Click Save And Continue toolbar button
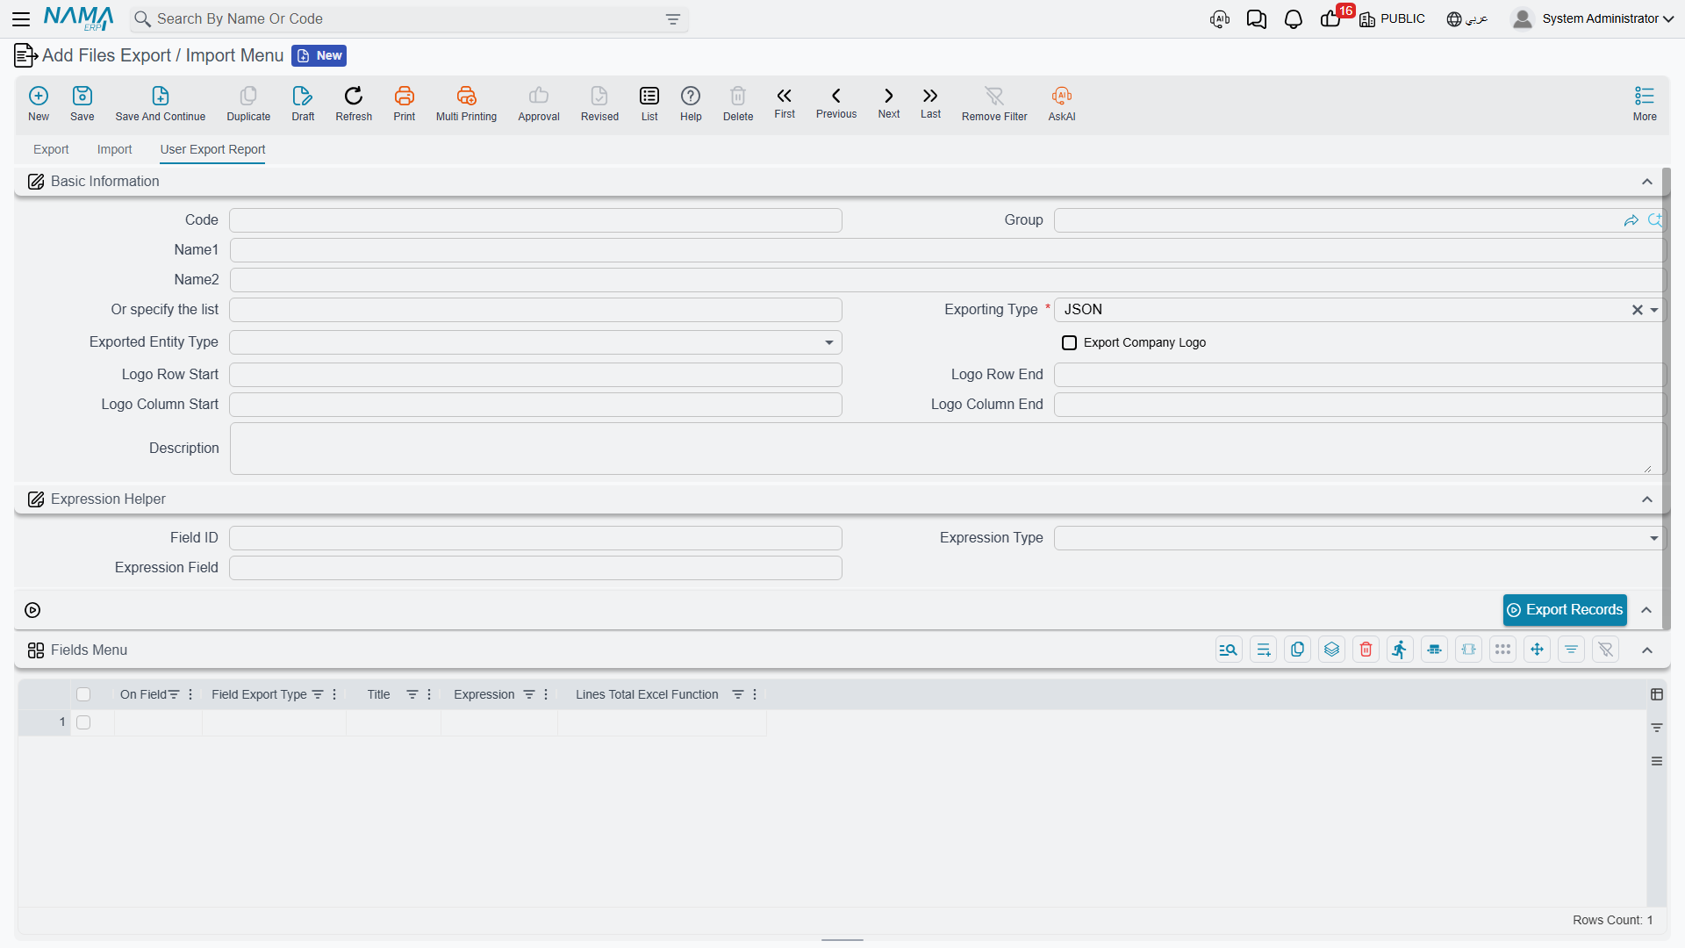Screen dimensions: 1685x948 pyautogui.click(x=161, y=104)
